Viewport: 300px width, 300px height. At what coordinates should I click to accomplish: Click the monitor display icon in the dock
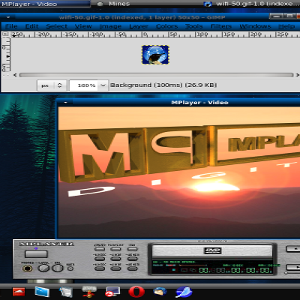(x=112, y=292)
